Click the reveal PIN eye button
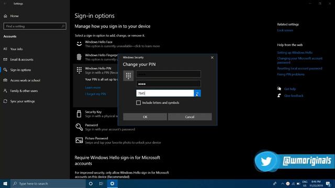 coord(197,93)
